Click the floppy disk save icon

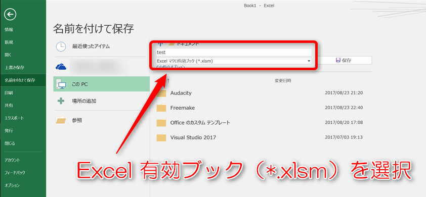(x=338, y=61)
